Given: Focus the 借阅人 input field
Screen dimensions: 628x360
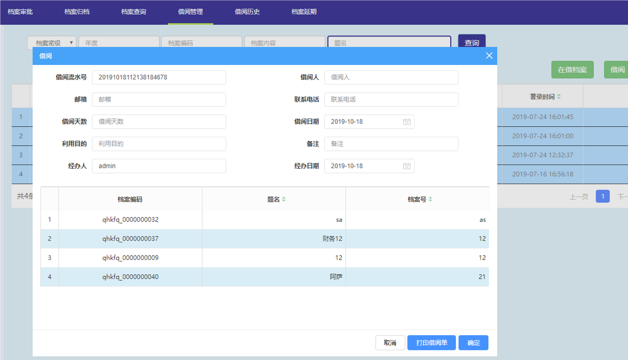Looking at the screenshot, I should point(391,77).
